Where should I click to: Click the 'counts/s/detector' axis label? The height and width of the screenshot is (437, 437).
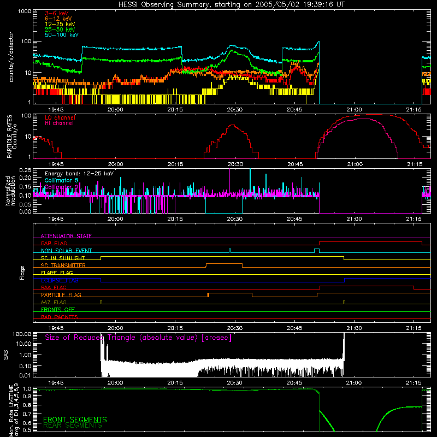(x=11, y=57)
